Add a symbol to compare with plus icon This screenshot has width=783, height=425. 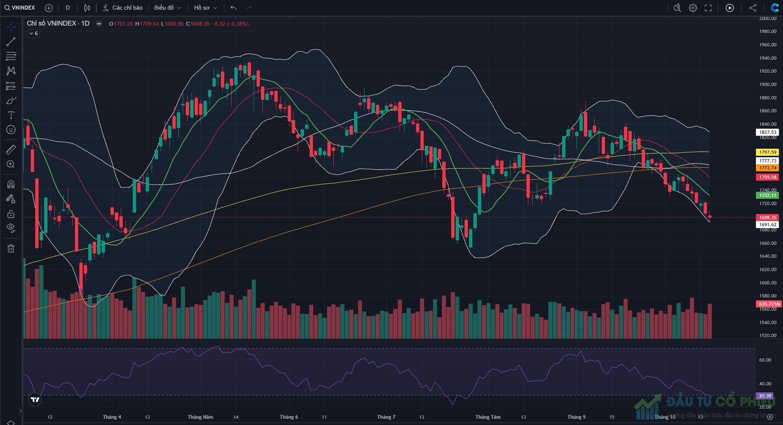coord(49,8)
